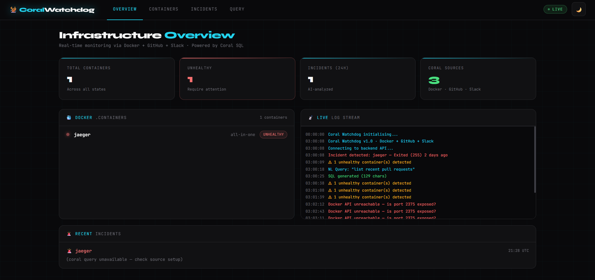Switch to the Overview tab
This screenshot has height=280, width=595.
click(125, 9)
